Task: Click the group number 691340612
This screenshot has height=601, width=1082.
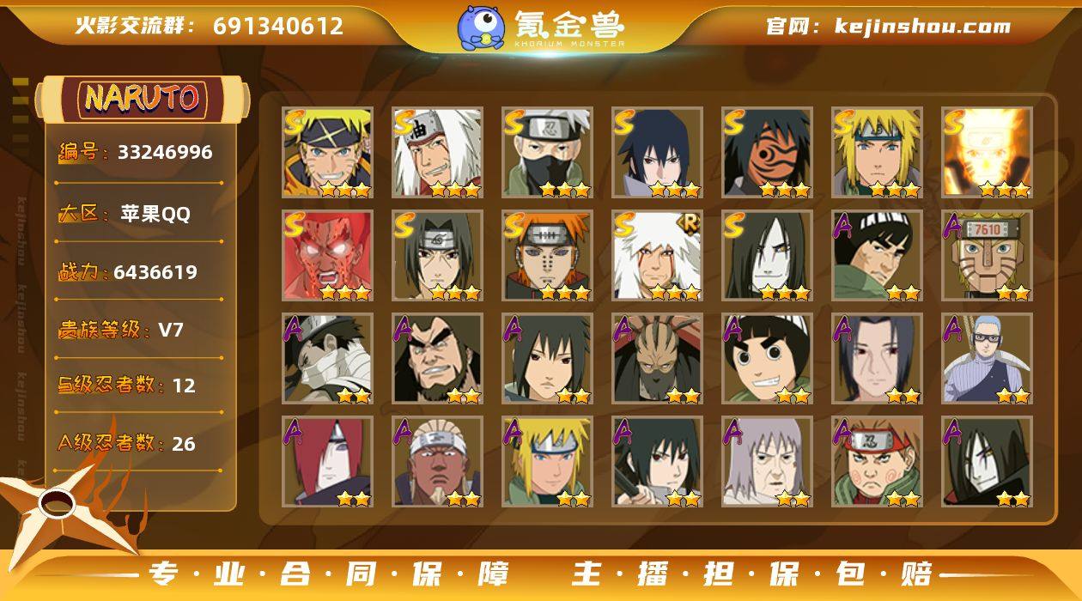Action: pyautogui.click(x=278, y=26)
